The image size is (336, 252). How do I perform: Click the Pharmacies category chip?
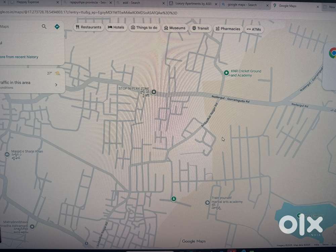pos(228,29)
